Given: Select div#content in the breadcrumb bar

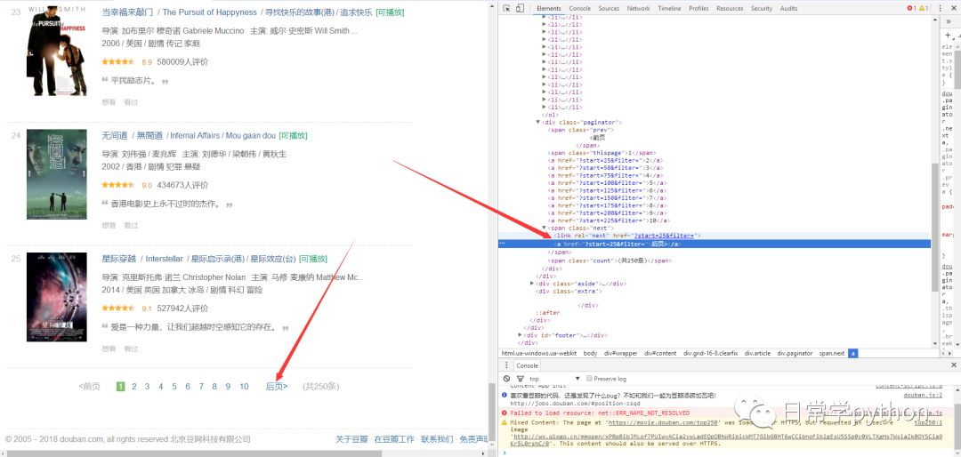Looking at the screenshot, I should [x=661, y=354].
